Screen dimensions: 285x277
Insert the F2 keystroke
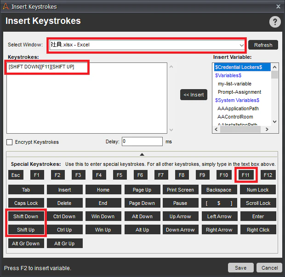(x=57, y=175)
